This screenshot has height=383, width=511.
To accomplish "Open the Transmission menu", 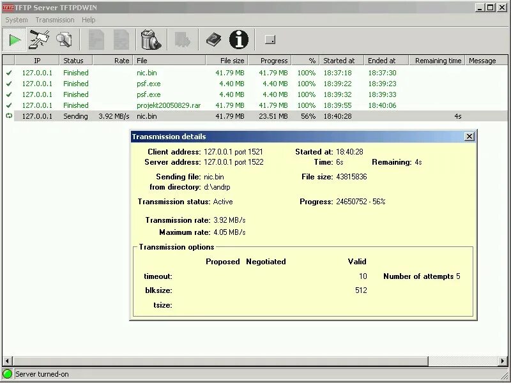I will click(x=55, y=20).
